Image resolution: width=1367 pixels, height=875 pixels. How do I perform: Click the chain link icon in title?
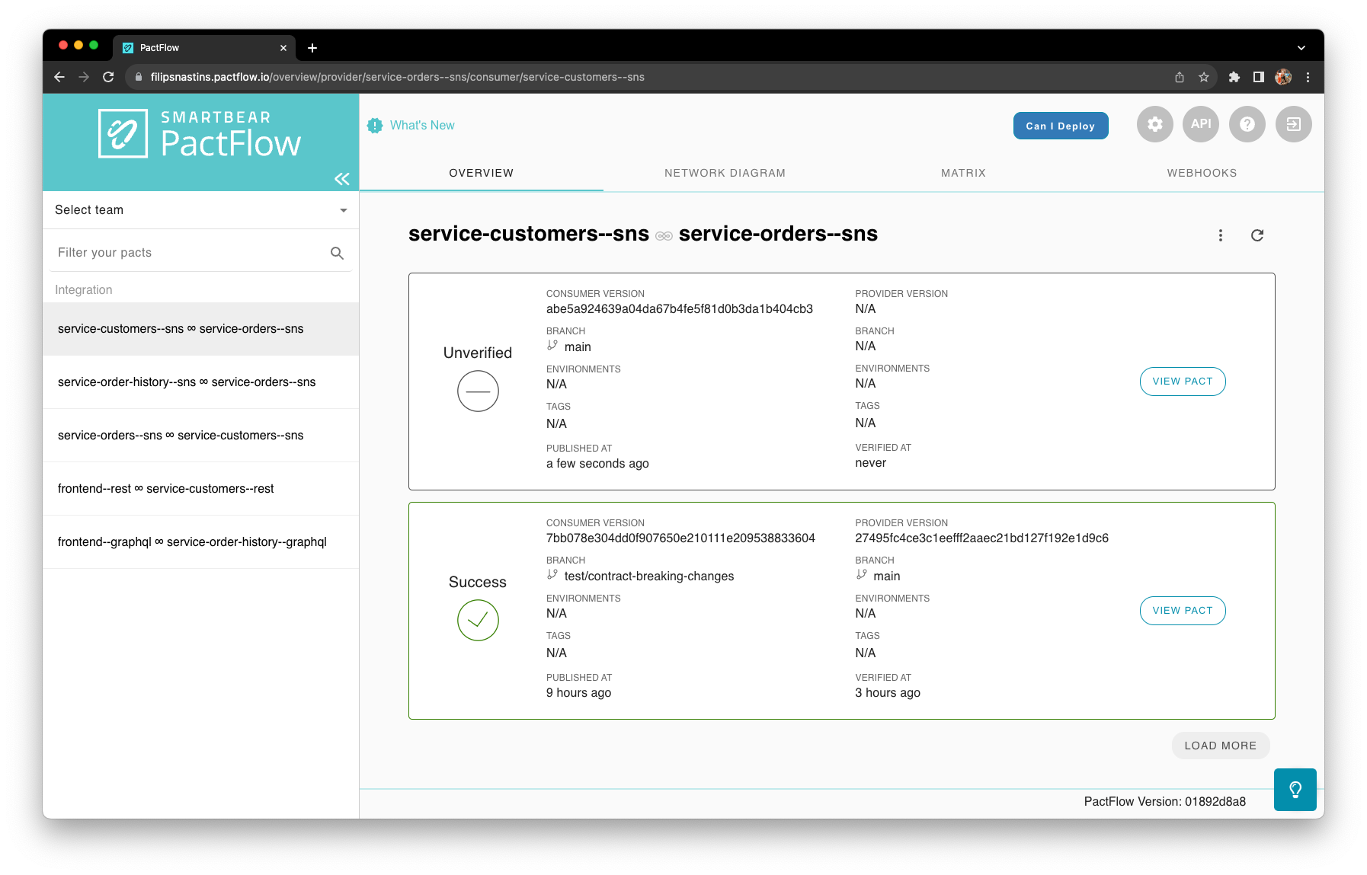[x=664, y=236]
